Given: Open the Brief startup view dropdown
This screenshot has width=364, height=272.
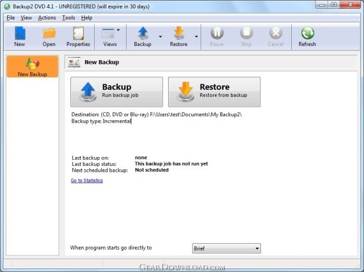Looking at the screenshot, I should coord(226,248).
